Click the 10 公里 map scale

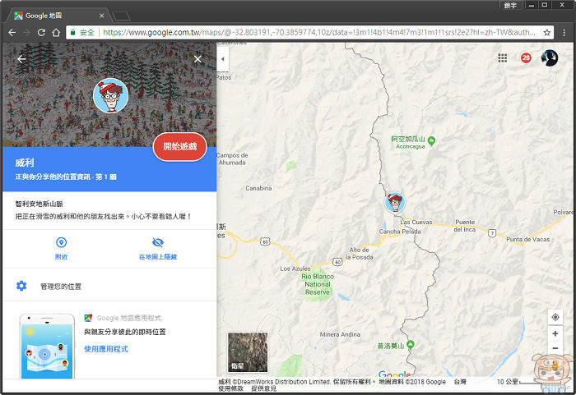514,382
